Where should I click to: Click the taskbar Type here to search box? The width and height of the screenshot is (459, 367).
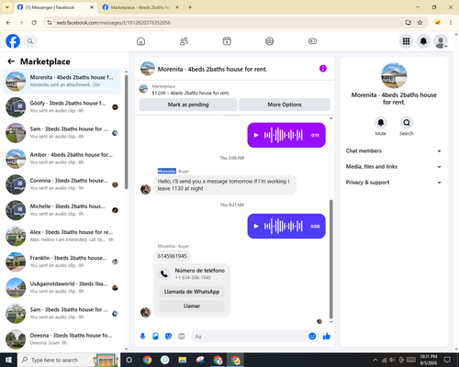[x=69, y=360]
